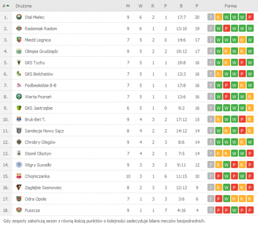Click Odra Opole's red P form badge
Screen dimensions: 258x226
point(219,199)
